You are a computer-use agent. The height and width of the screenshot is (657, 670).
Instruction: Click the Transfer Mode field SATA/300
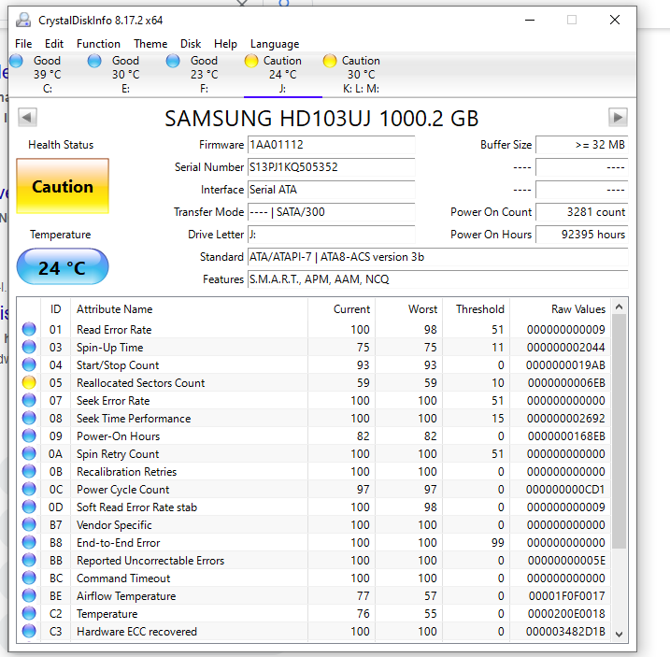pyautogui.click(x=331, y=212)
